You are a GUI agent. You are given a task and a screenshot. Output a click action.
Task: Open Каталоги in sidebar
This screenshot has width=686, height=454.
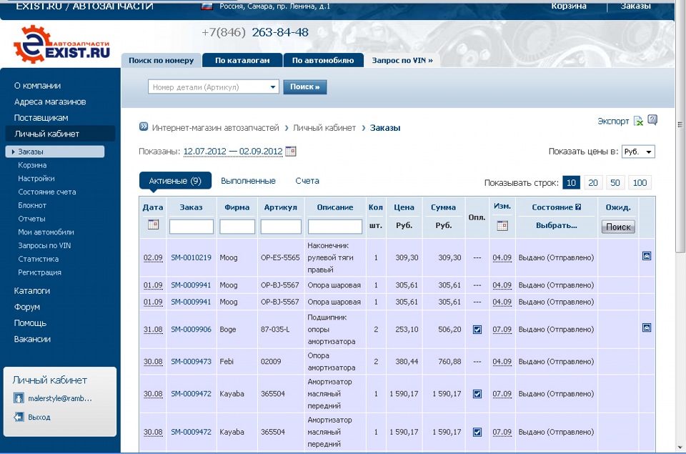point(32,291)
